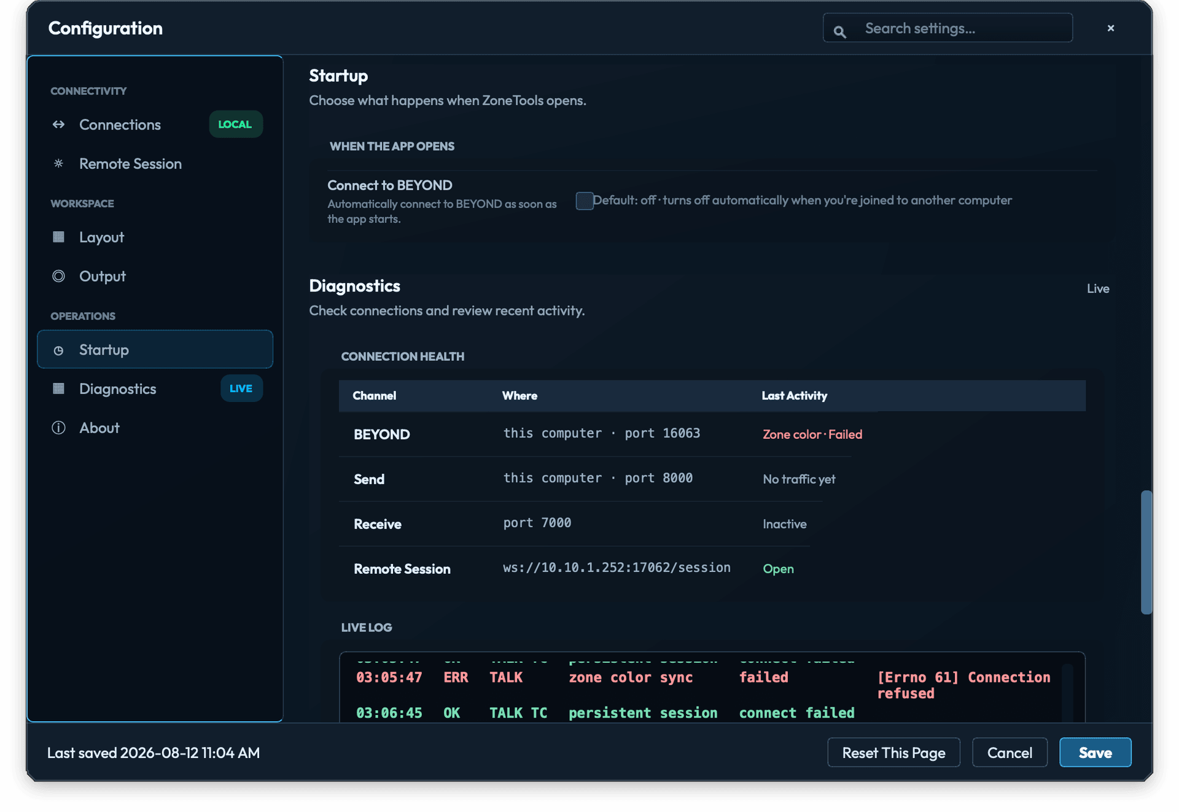Focus the Search settings field
This screenshot has height=812, width=1179.
pyautogui.click(x=947, y=28)
